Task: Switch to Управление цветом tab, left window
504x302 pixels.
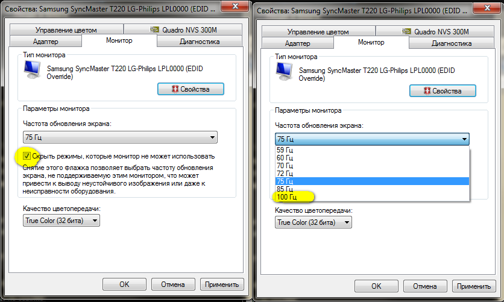Action: pos(66,30)
